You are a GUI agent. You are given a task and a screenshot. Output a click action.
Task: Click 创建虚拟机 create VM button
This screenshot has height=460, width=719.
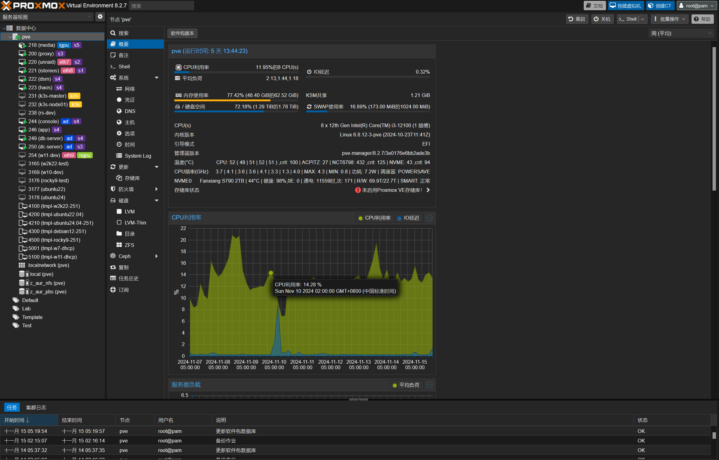(626, 6)
